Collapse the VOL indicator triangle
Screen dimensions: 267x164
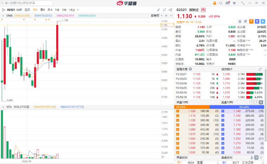pyautogui.click(x=3, y=107)
